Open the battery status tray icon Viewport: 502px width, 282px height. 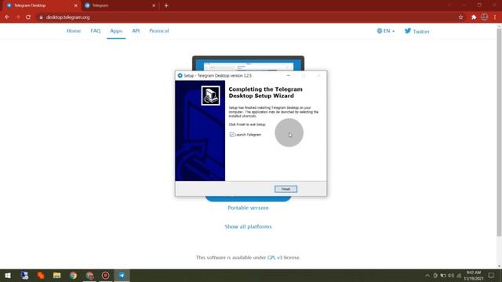443,275
